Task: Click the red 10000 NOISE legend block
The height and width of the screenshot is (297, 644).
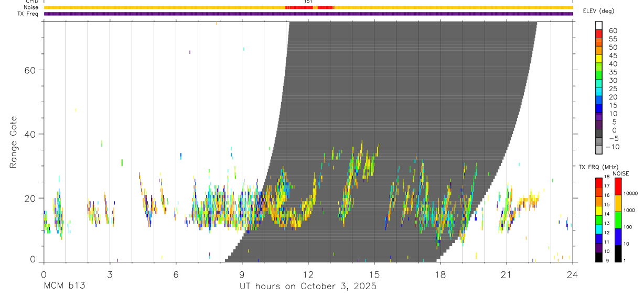Action: click(618, 187)
